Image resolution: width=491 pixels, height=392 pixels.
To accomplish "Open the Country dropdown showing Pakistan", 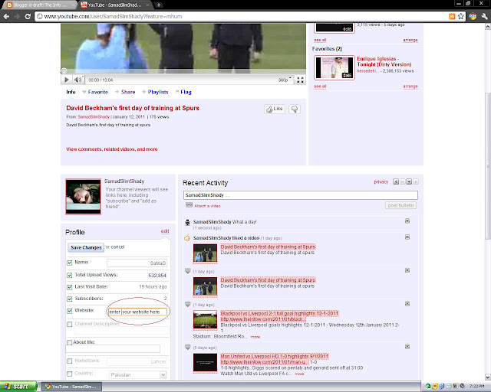I will [x=138, y=374].
